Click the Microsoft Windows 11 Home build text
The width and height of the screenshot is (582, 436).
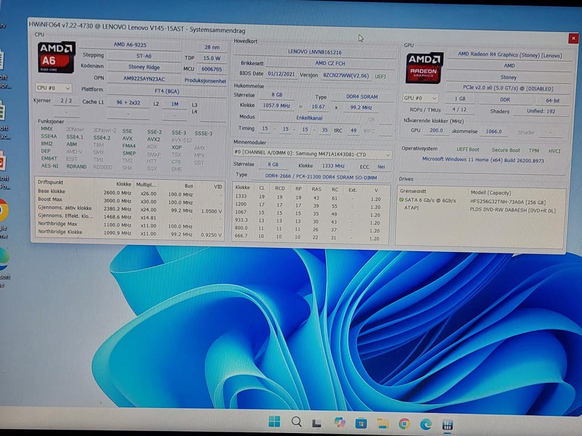[483, 160]
